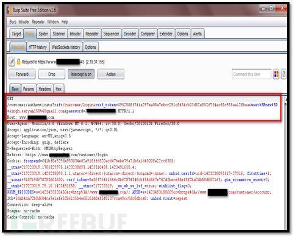Open the Decoder tool tab
This screenshot has height=238, width=295.
coord(130,34)
